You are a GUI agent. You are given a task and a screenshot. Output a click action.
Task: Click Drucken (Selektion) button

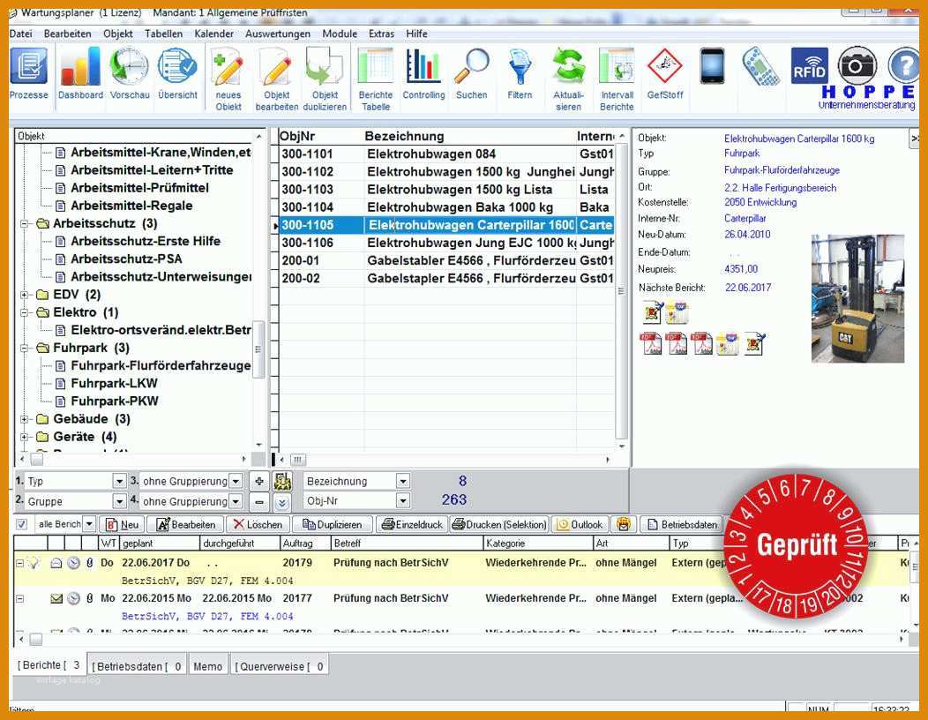pyautogui.click(x=499, y=524)
